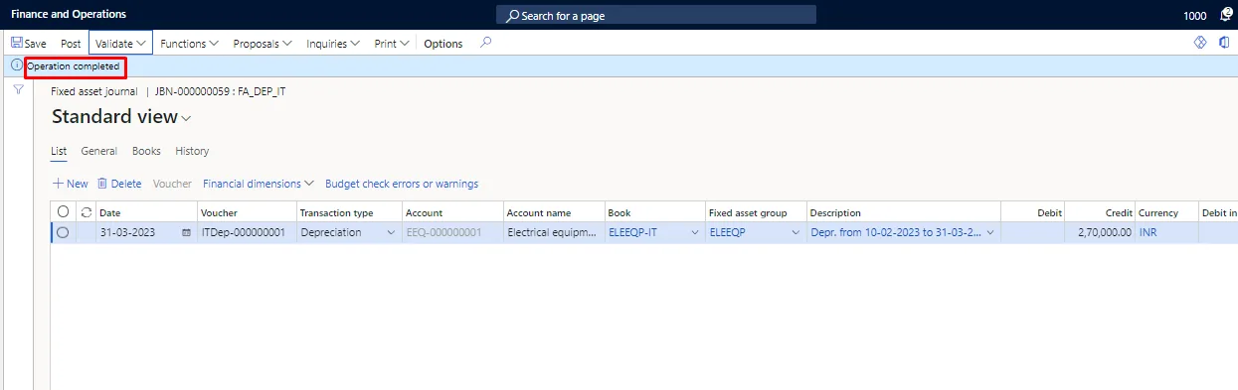Screen dimensions: 1238x390
Task: Click Delete to remove the line
Action: coord(119,184)
